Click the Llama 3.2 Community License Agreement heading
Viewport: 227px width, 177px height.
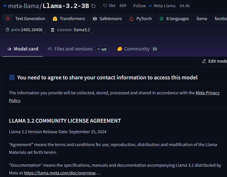point(65,121)
